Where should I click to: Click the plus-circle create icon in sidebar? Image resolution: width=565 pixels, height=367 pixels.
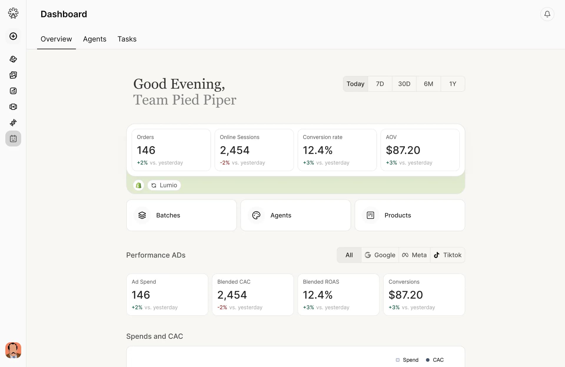point(13,36)
